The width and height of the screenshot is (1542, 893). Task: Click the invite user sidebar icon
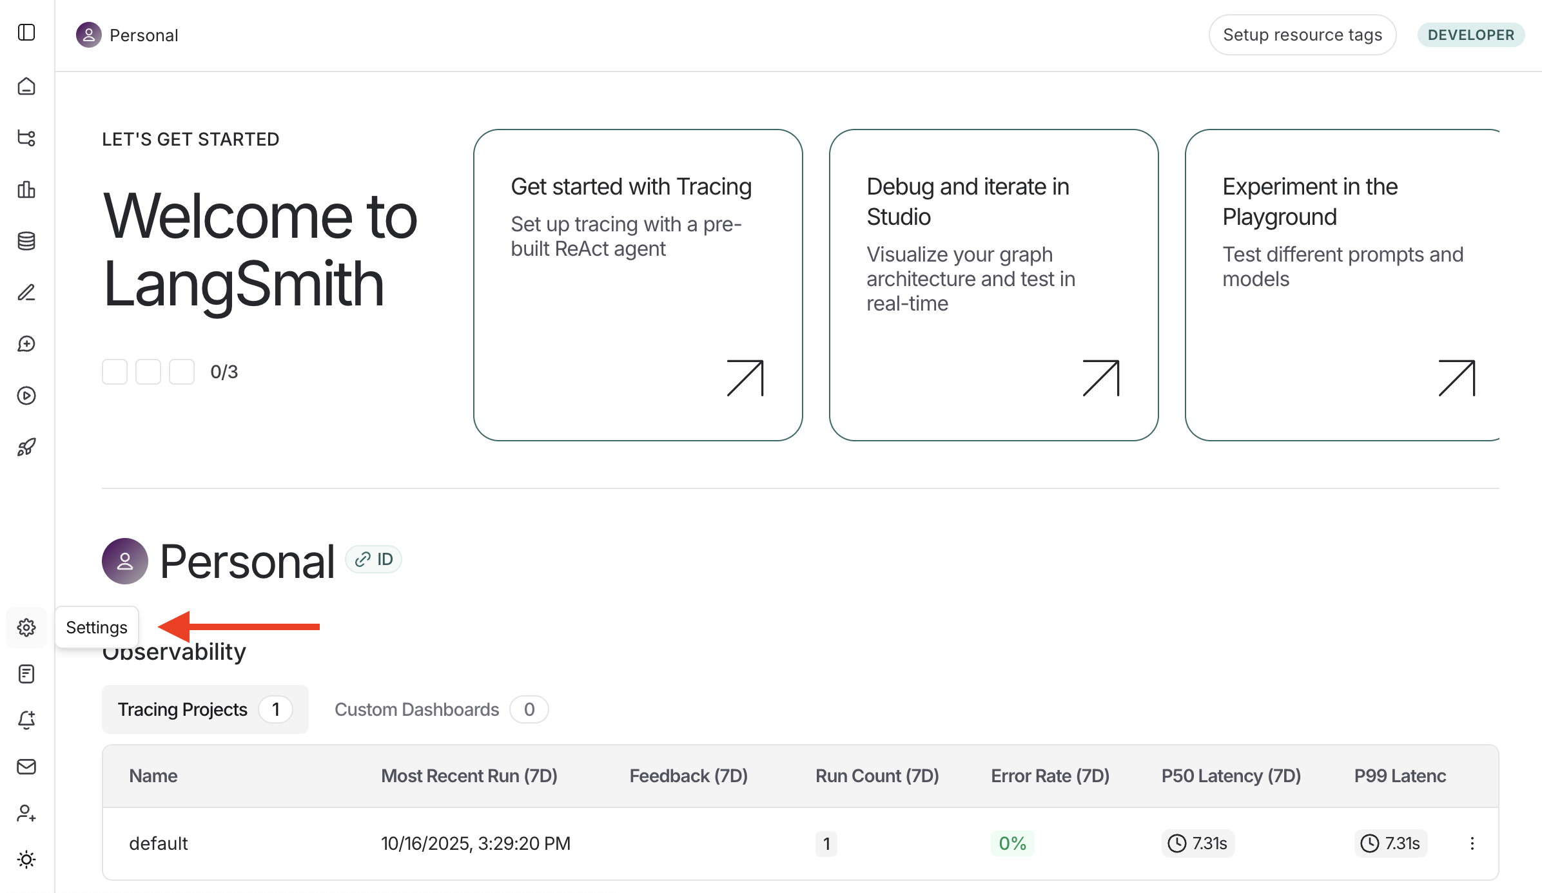tap(26, 813)
